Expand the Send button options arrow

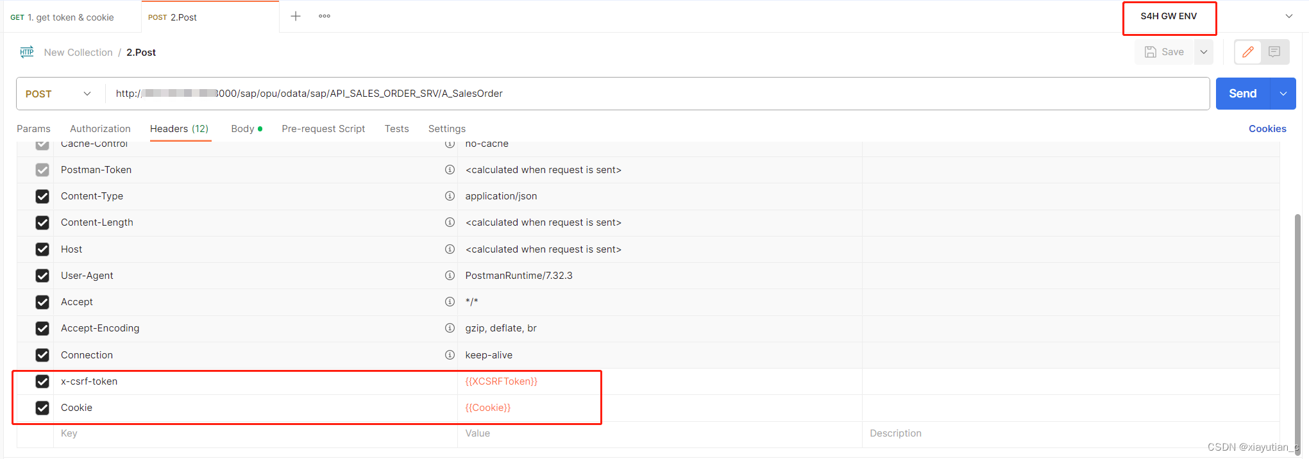[x=1283, y=94]
